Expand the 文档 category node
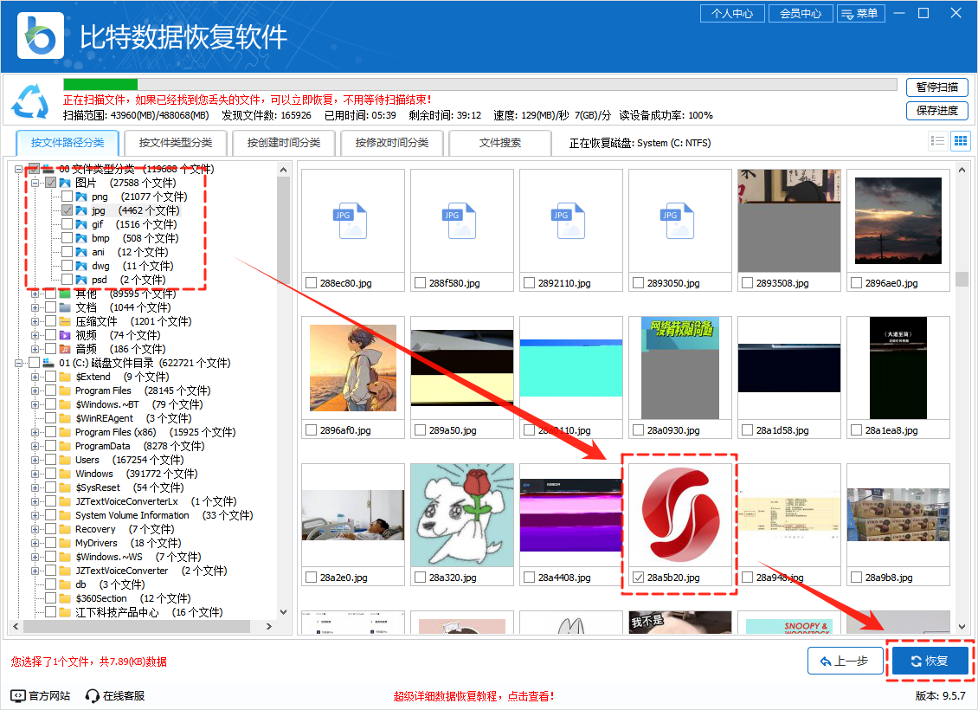 [35, 307]
